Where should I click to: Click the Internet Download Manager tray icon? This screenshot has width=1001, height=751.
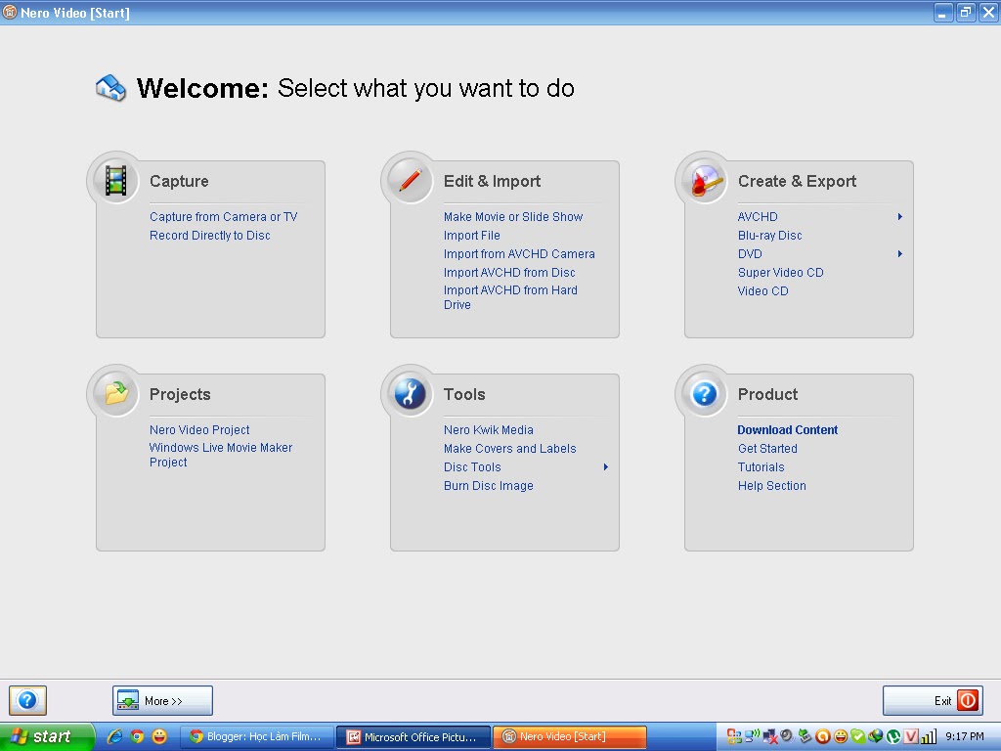[875, 735]
